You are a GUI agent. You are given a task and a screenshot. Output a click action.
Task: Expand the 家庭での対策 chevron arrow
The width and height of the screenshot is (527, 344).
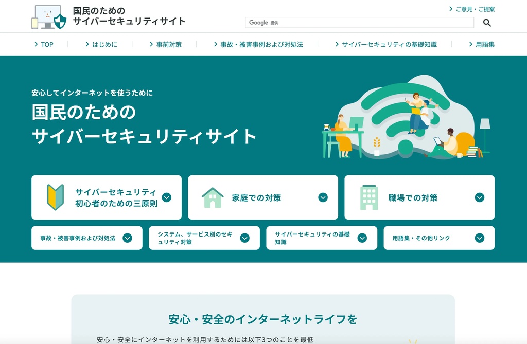click(323, 197)
